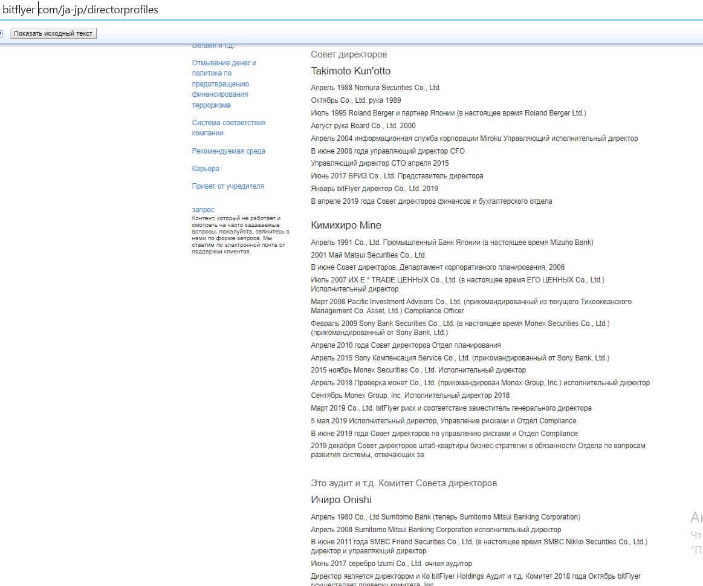Click line 'Департамент корпоративного планирования, 2006'
Screen dimensions: 703x586
coord(438,267)
